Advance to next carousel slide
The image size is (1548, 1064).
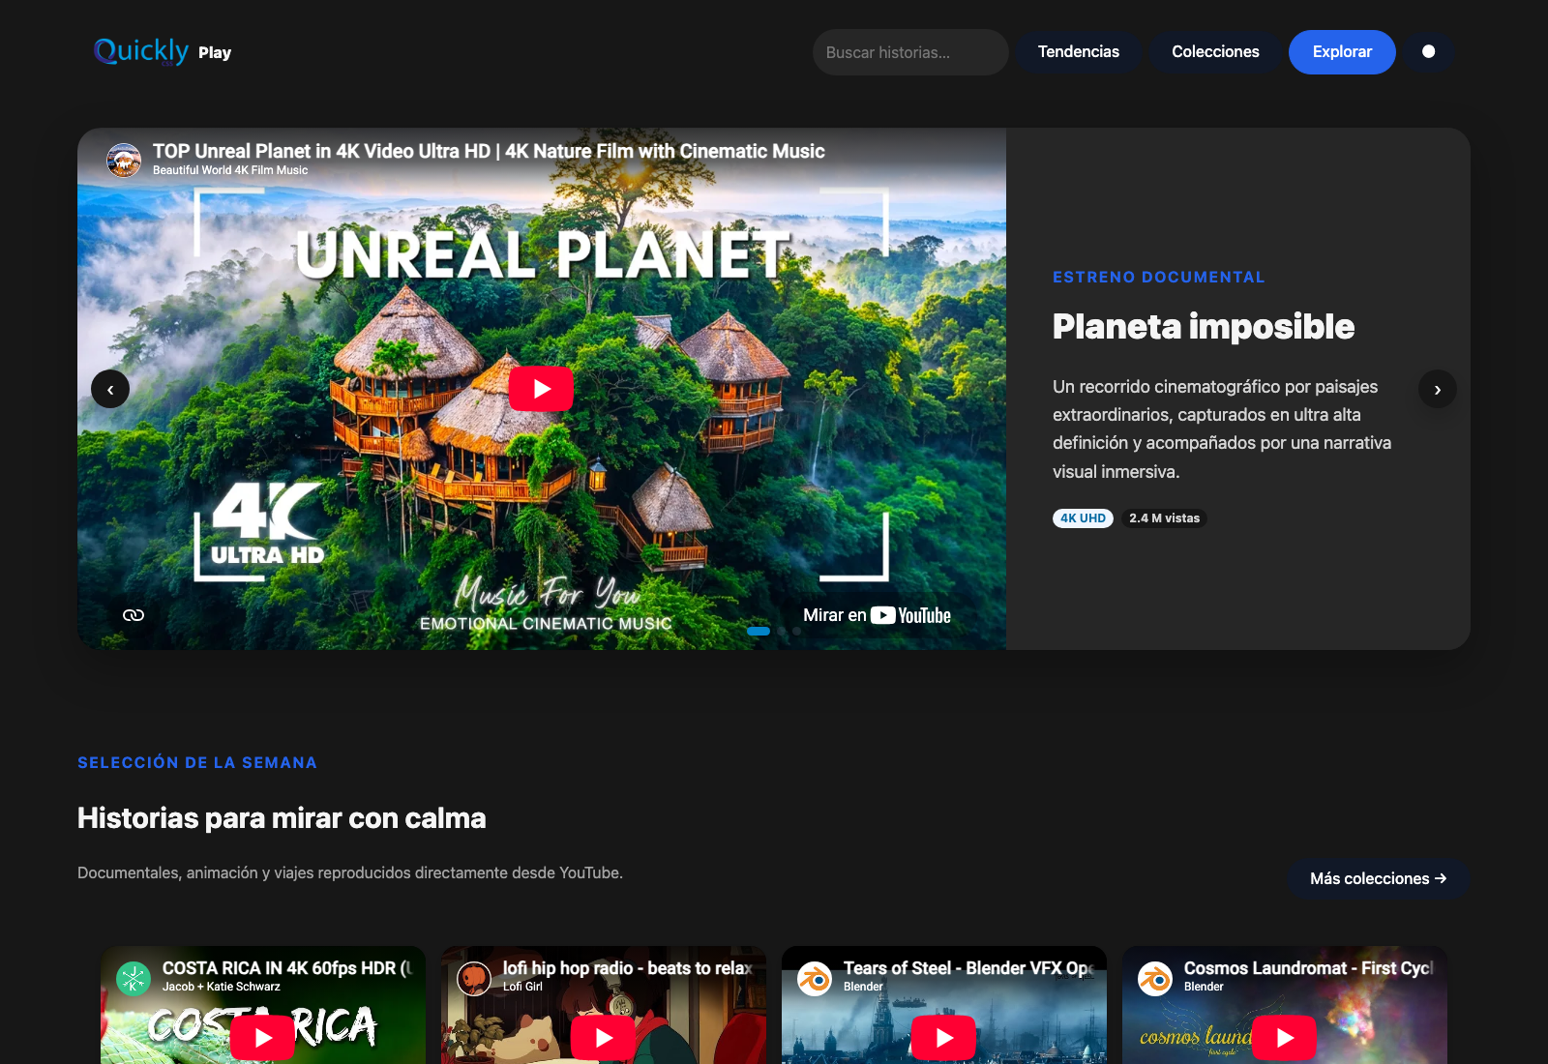click(1438, 389)
